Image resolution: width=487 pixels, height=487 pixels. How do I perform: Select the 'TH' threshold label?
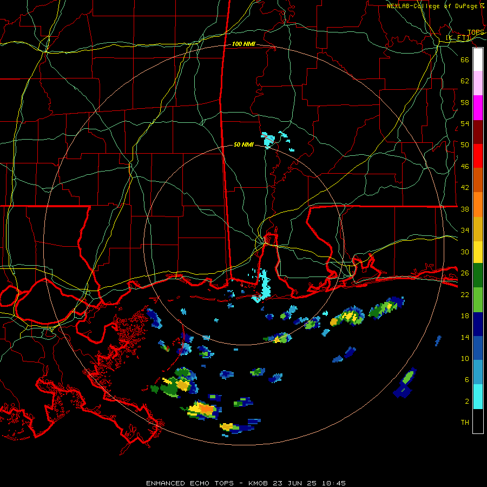point(465,423)
